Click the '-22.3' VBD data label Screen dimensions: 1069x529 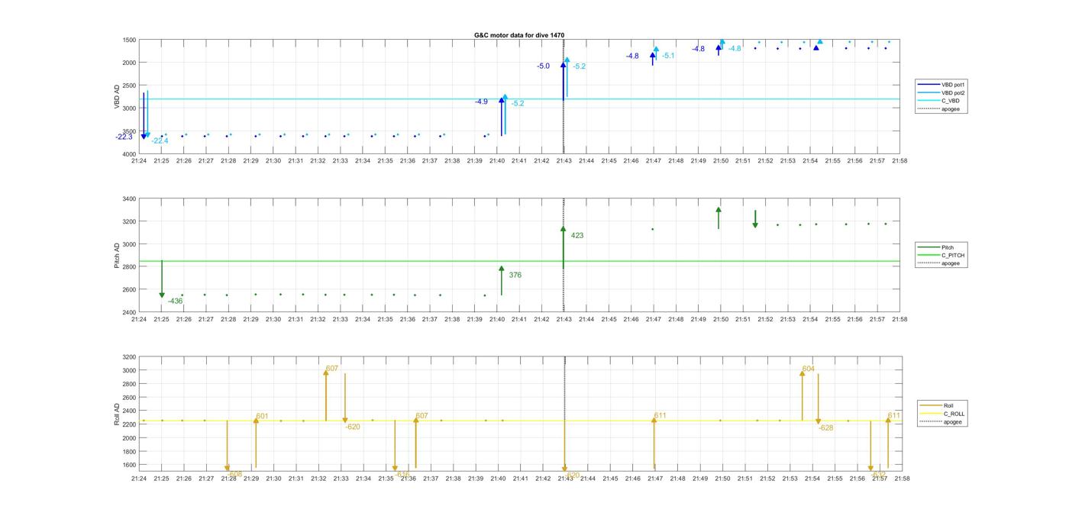pyautogui.click(x=124, y=137)
